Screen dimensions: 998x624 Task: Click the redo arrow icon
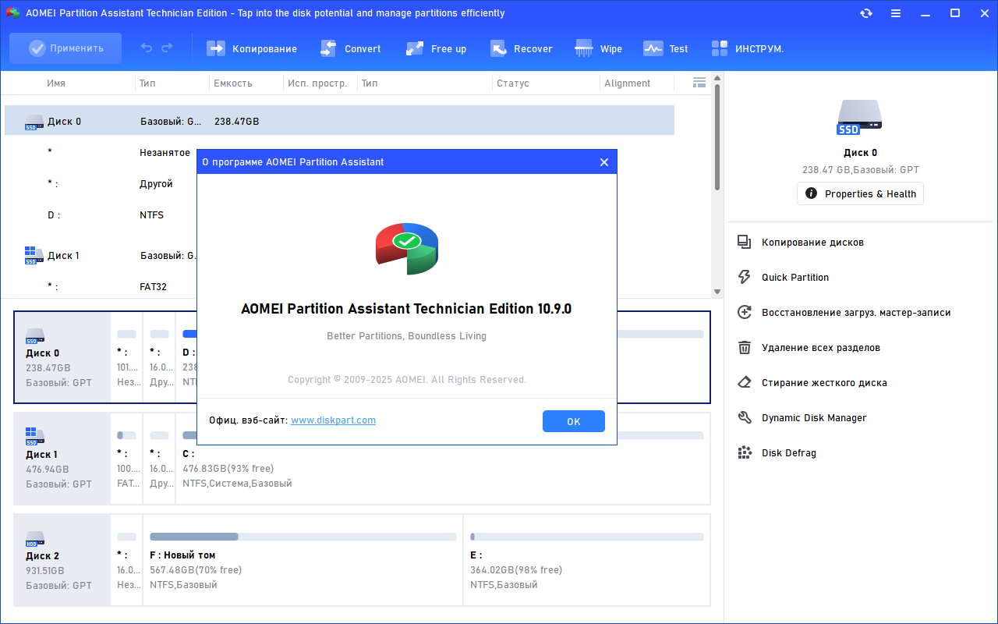[167, 48]
